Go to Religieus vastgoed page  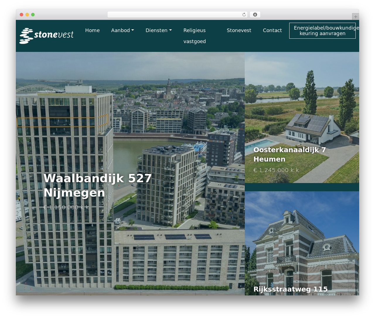click(195, 36)
